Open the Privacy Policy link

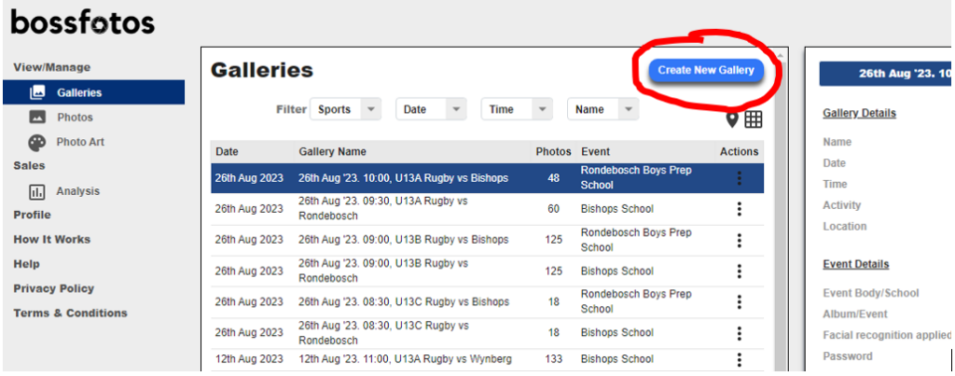[x=53, y=288]
